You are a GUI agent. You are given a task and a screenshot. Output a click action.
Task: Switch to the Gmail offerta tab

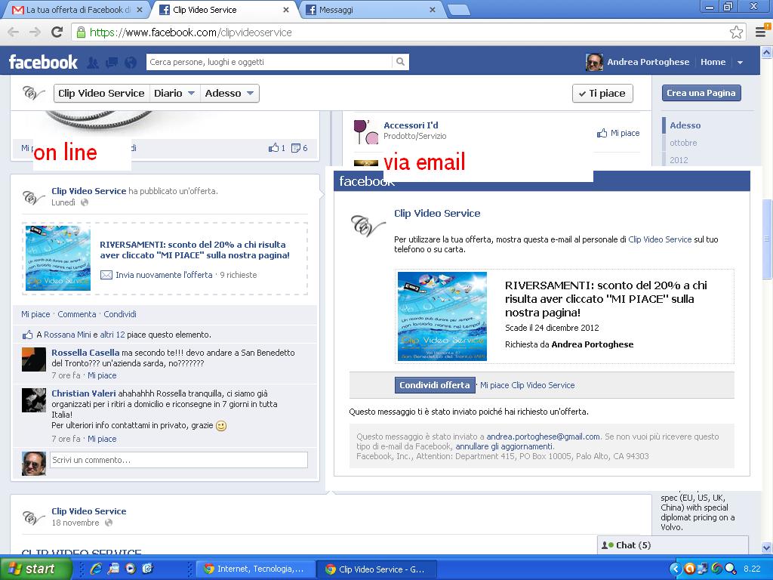pyautogui.click(x=77, y=10)
